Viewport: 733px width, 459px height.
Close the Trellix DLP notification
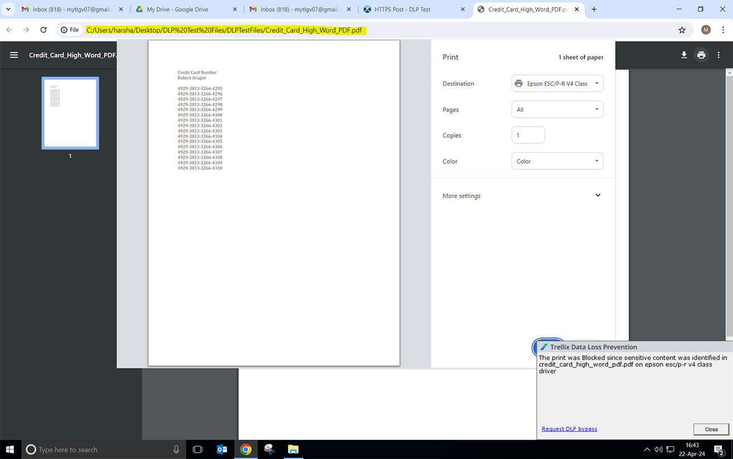(711, 429)
